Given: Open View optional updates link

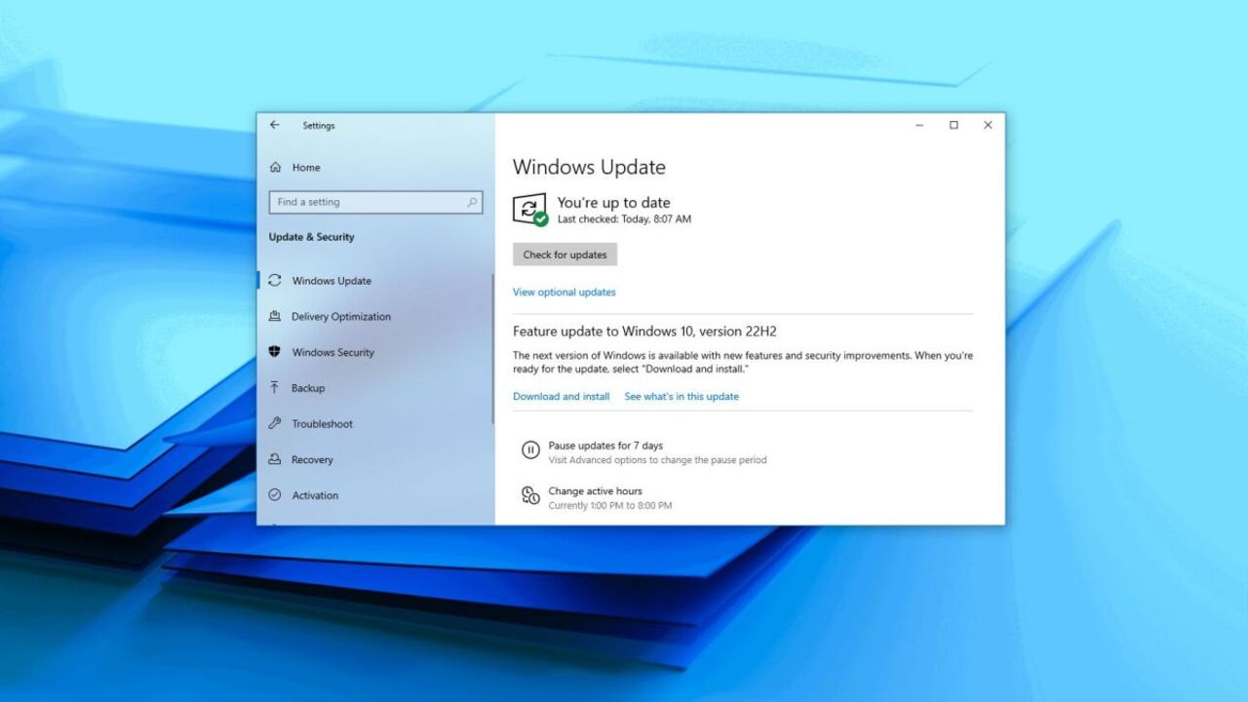Looking at the screenshot, I should coord(565,292).
